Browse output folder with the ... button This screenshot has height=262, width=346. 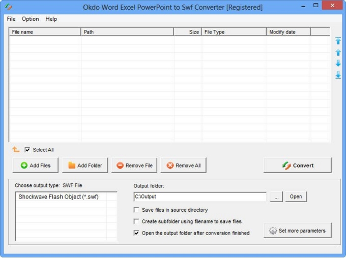(x=276, y=196)
